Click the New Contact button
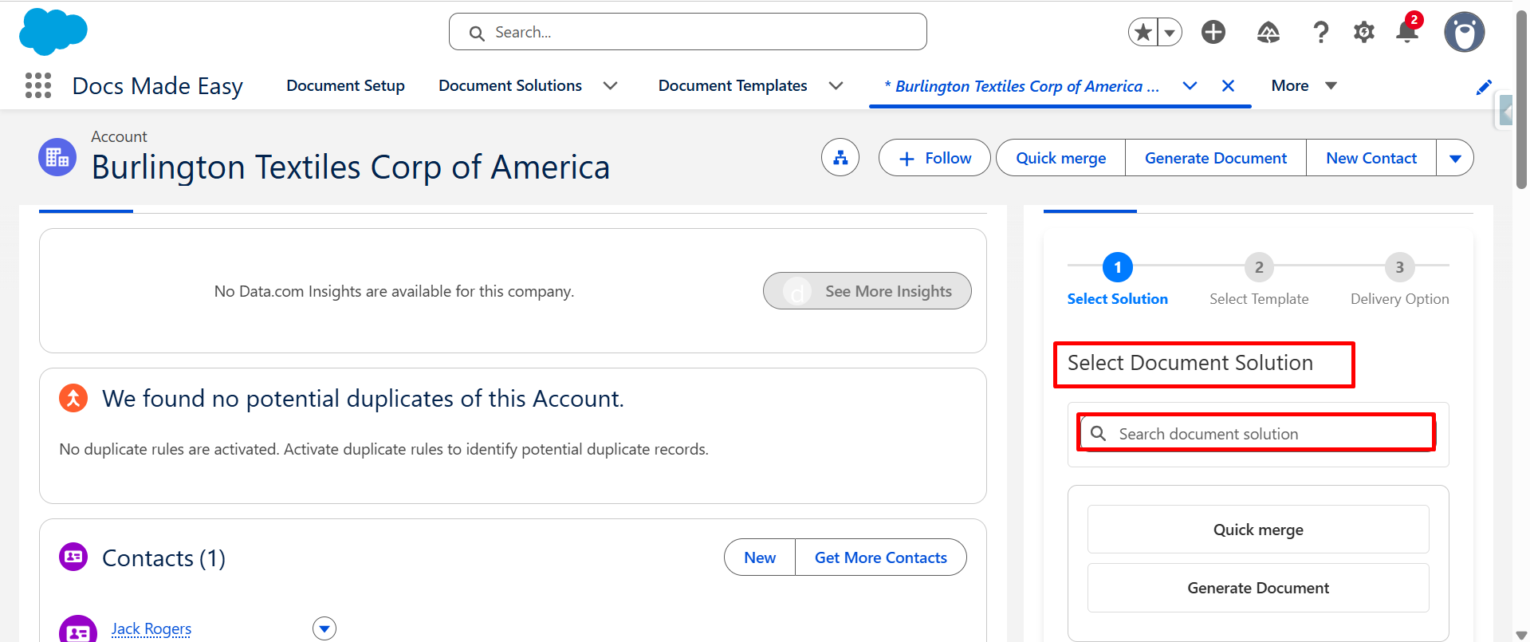This screenshot has height=642, width=1530. (x=1371, y=158)
